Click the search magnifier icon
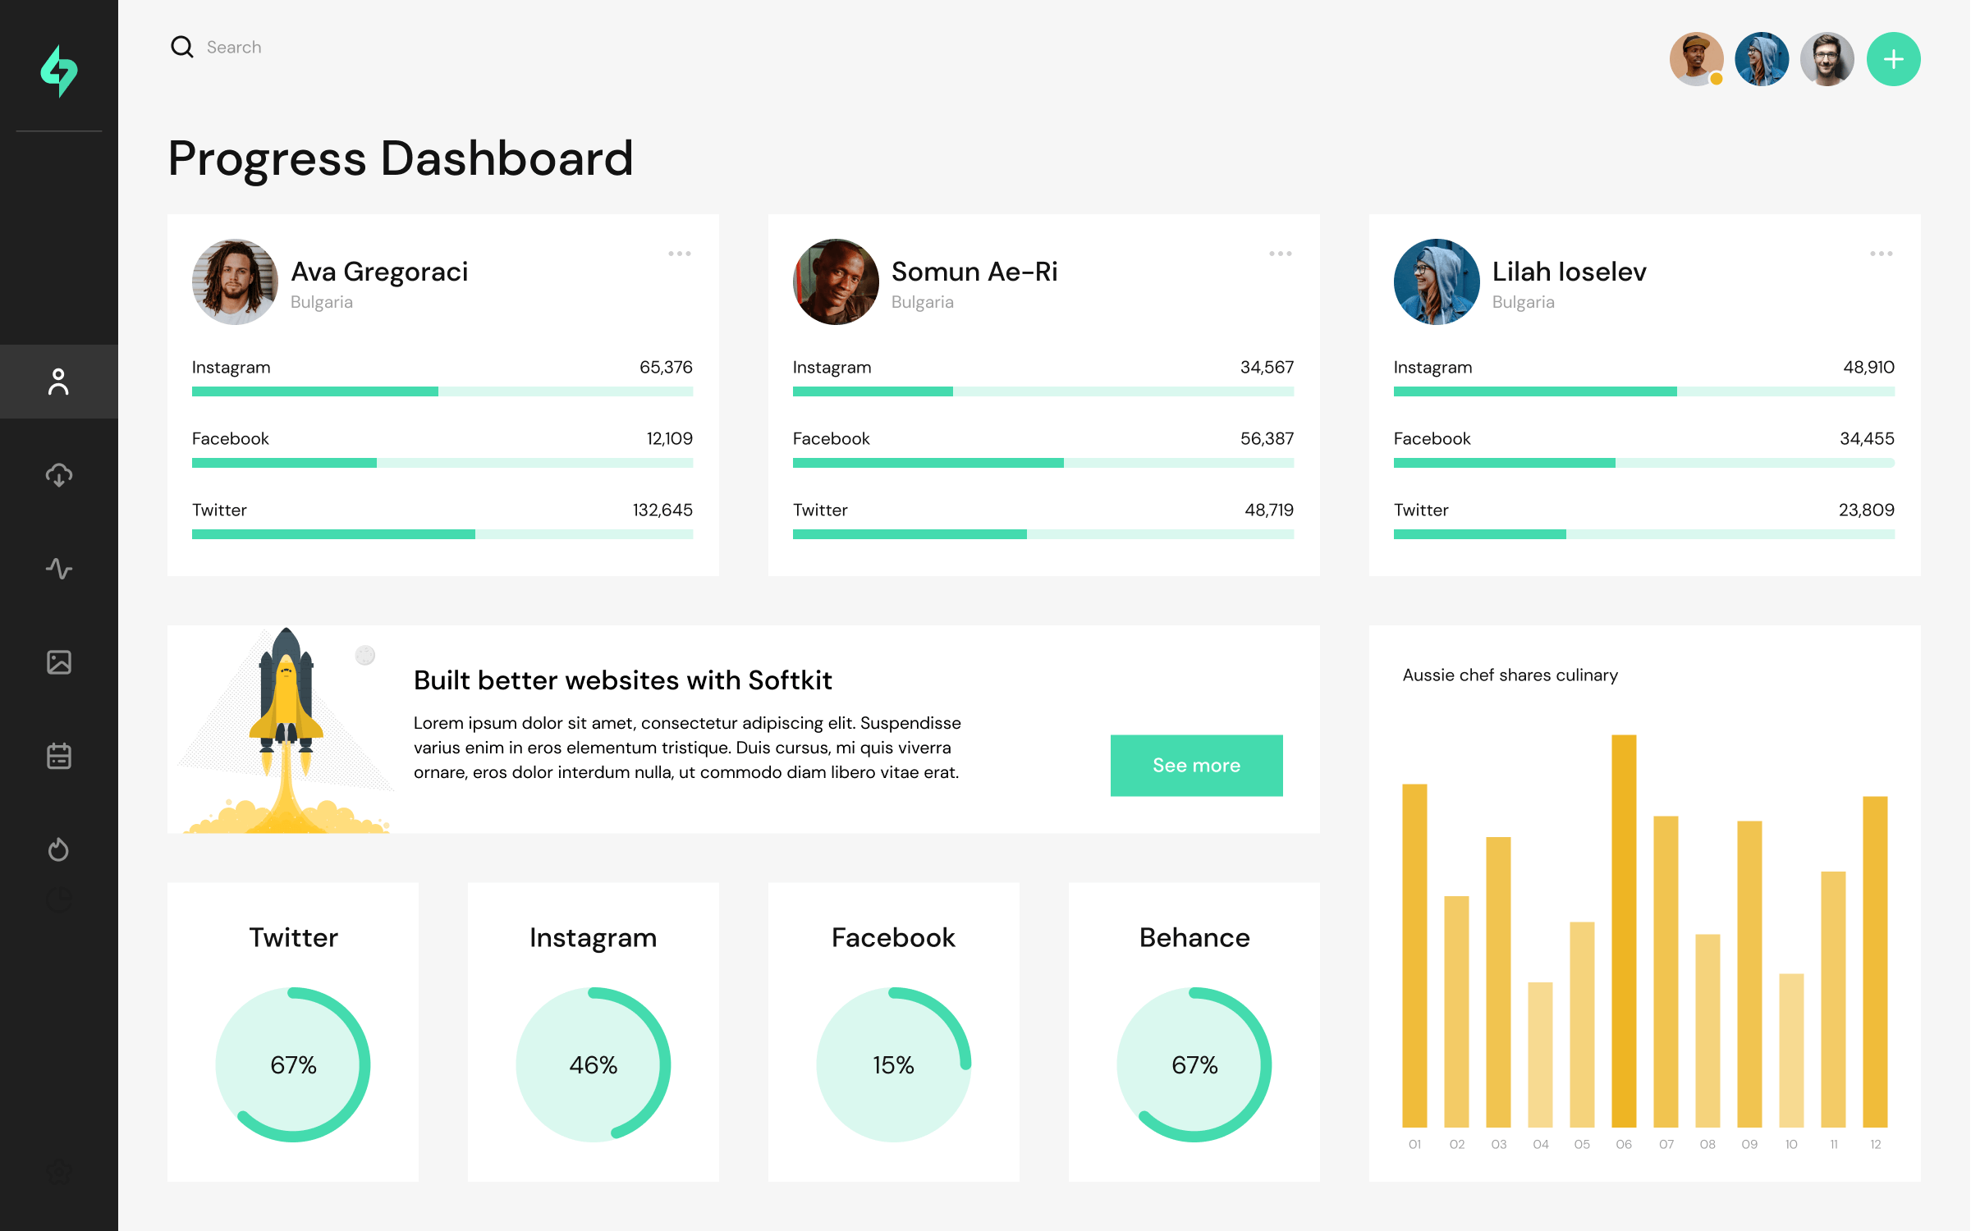1971x1231 pixels. (181, 47)
